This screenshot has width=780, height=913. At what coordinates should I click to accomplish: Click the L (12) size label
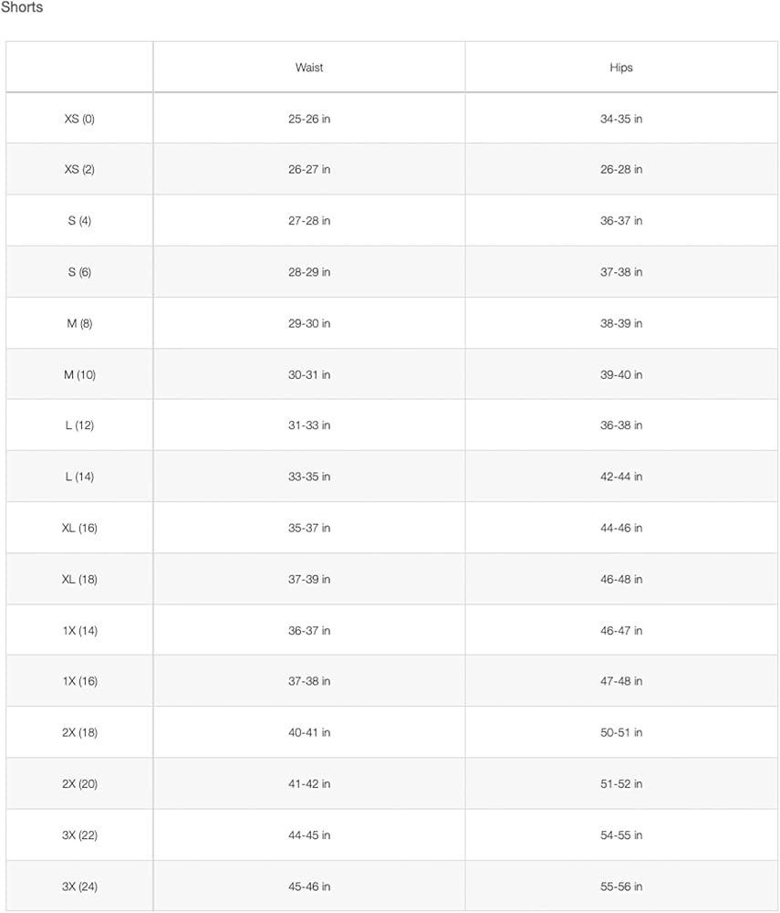pyautogui.click(x=79, y=425)
